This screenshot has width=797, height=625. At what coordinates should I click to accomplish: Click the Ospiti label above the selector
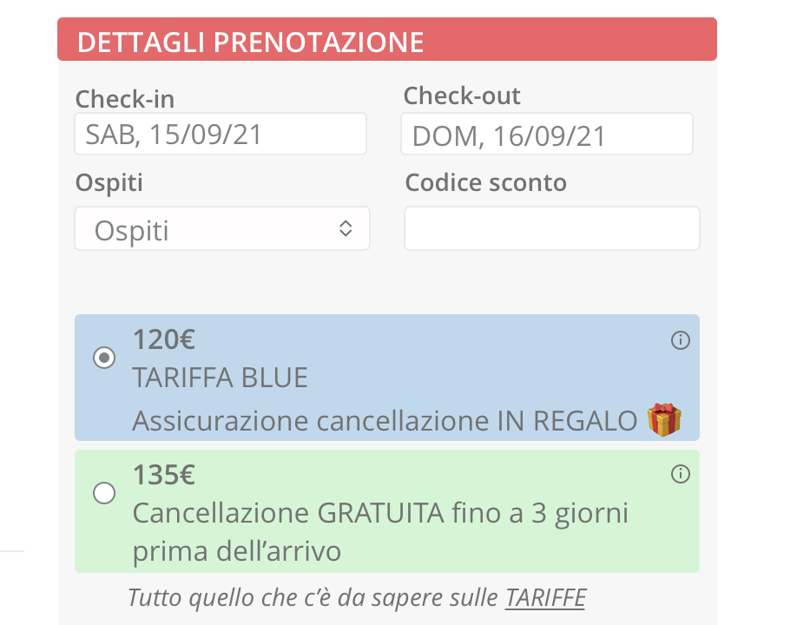pos(109,183)
